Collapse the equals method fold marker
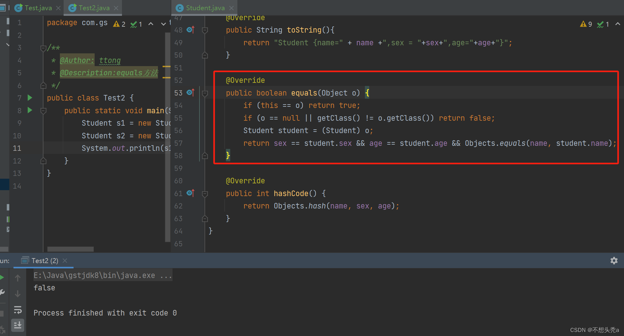The height and width of the screenshot is (336, 624). pos(205,93)
